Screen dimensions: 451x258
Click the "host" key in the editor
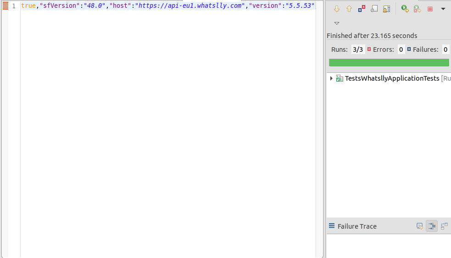[120, 5]
